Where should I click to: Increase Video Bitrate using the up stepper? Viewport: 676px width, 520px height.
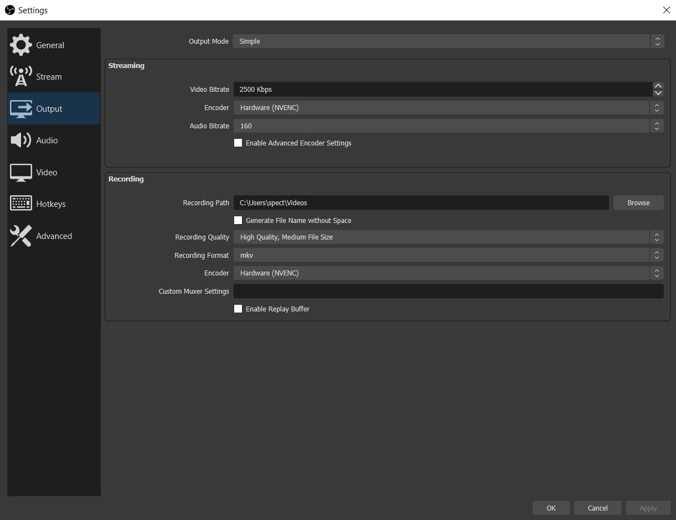[658, 86]
